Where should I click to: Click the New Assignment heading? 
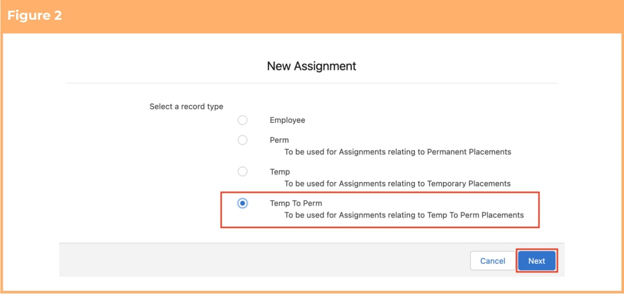tap(312, 66)
